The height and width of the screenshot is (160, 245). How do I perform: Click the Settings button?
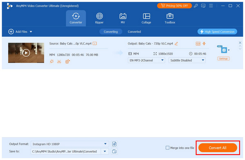tap(223, 59)
